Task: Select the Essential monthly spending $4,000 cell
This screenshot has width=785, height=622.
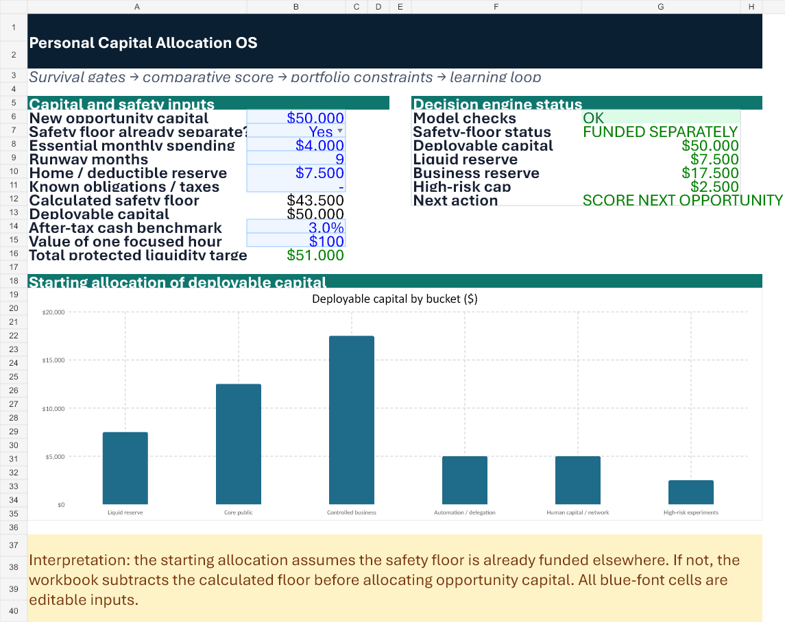Action: tap(296, 145)
